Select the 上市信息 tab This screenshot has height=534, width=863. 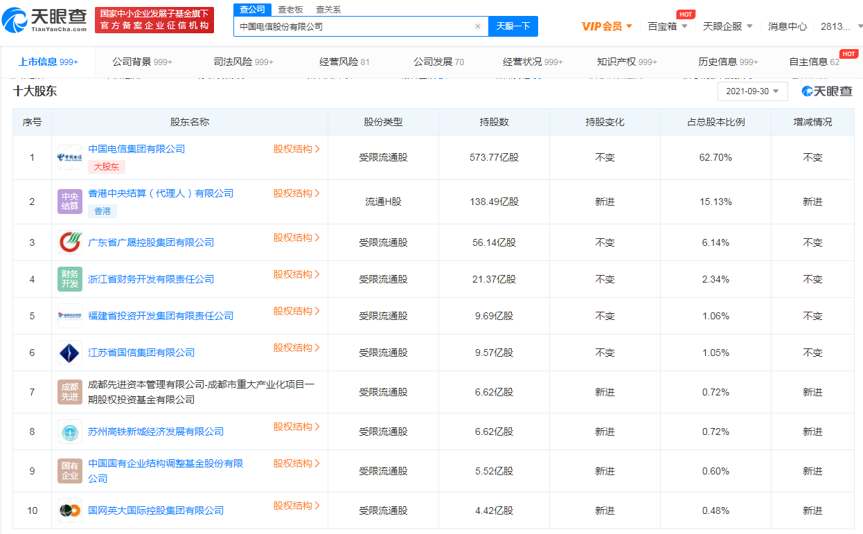click(48, 62)
